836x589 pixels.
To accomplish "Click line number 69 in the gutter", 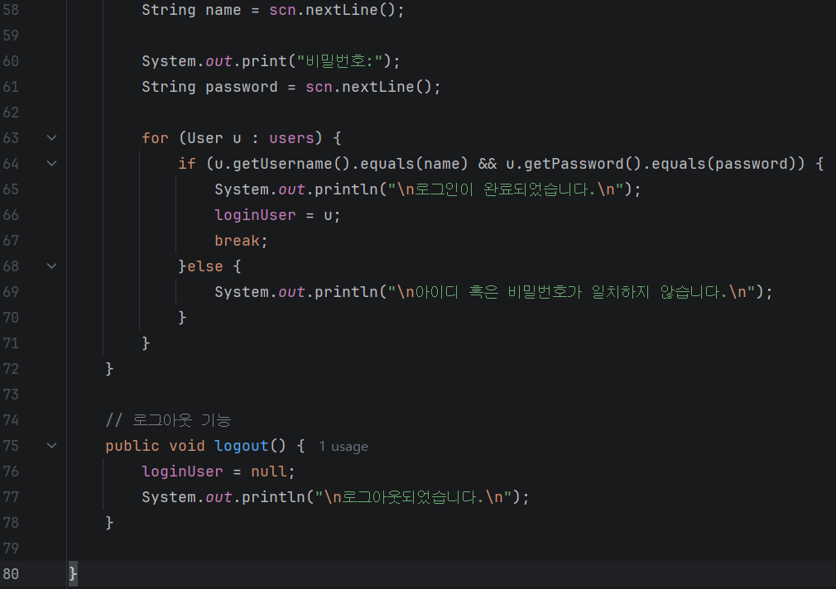I will click(x=11, y=292).
